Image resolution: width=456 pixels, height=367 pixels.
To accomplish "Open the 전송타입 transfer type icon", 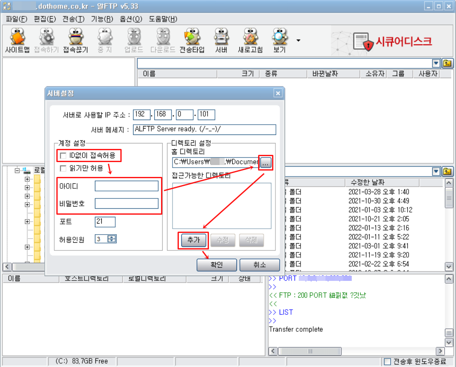I will coord(192,40).
